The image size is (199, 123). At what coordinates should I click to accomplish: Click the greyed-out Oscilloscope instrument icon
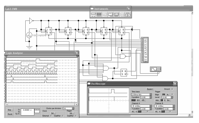[x=105, y=15]
